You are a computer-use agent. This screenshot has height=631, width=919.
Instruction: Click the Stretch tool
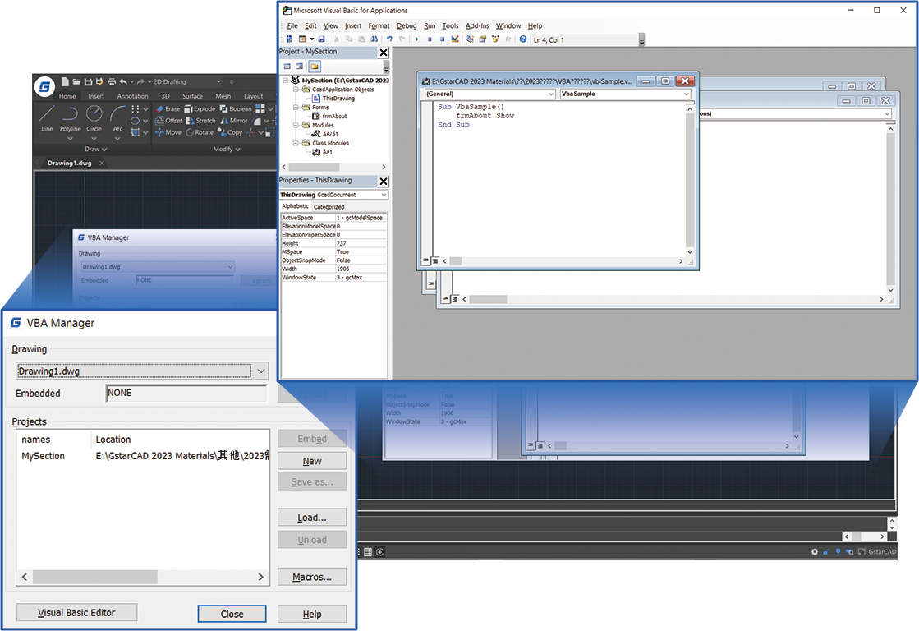tap(201, 121)
